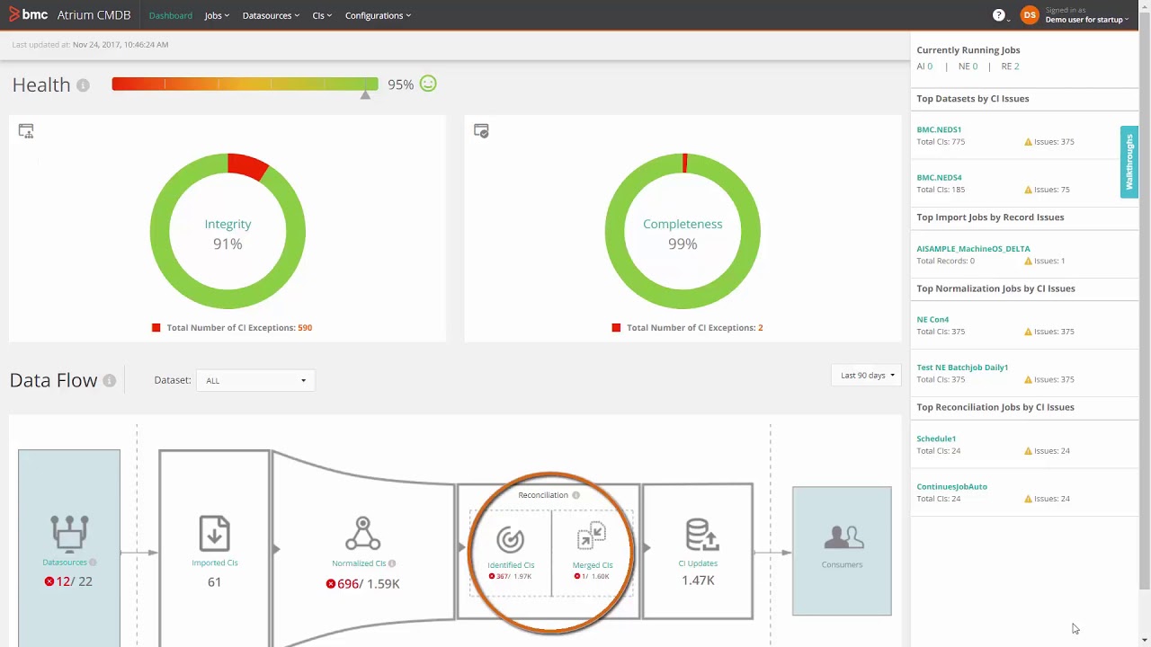Click warning icon for NE Con4 issues
Image resolution: width=1151 pixels, height=647 pixels.
click(x=1028, y=332)
